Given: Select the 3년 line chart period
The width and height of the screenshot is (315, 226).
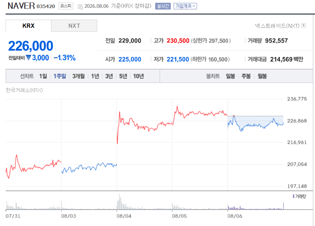Looking at the screenshot, I should [109, 76].
